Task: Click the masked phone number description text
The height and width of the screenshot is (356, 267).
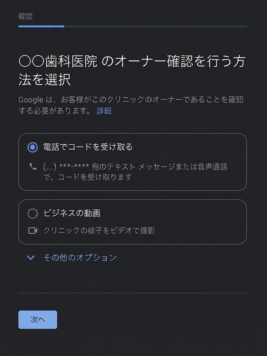Action: click(135, 172)
